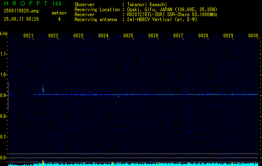Image resolution: width=262 pixels, height=166 pixels.
Task: Click the 0.8 kHz frequency label
Action: pyautogui.click(x=3, y=116)
